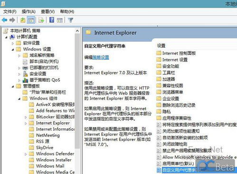Collapse the Windows 设置 tree node

[x=13, y=49]
